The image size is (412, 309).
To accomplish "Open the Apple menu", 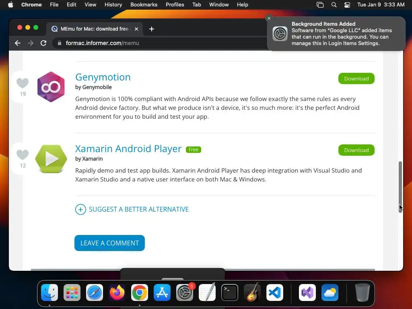I will (10, 5).
